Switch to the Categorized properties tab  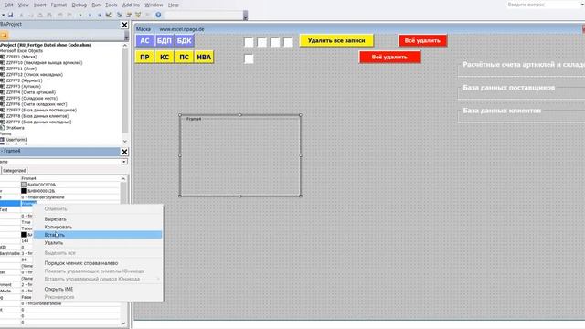click(x=15, y=171)
